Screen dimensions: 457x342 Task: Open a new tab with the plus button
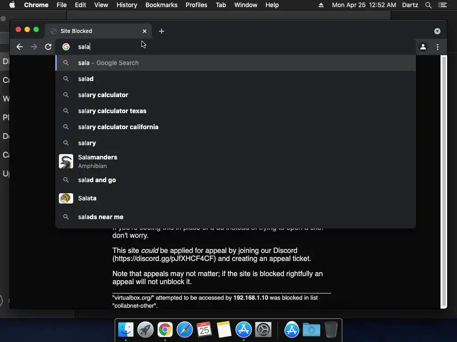pyautogui.click(x=162, y=31)
